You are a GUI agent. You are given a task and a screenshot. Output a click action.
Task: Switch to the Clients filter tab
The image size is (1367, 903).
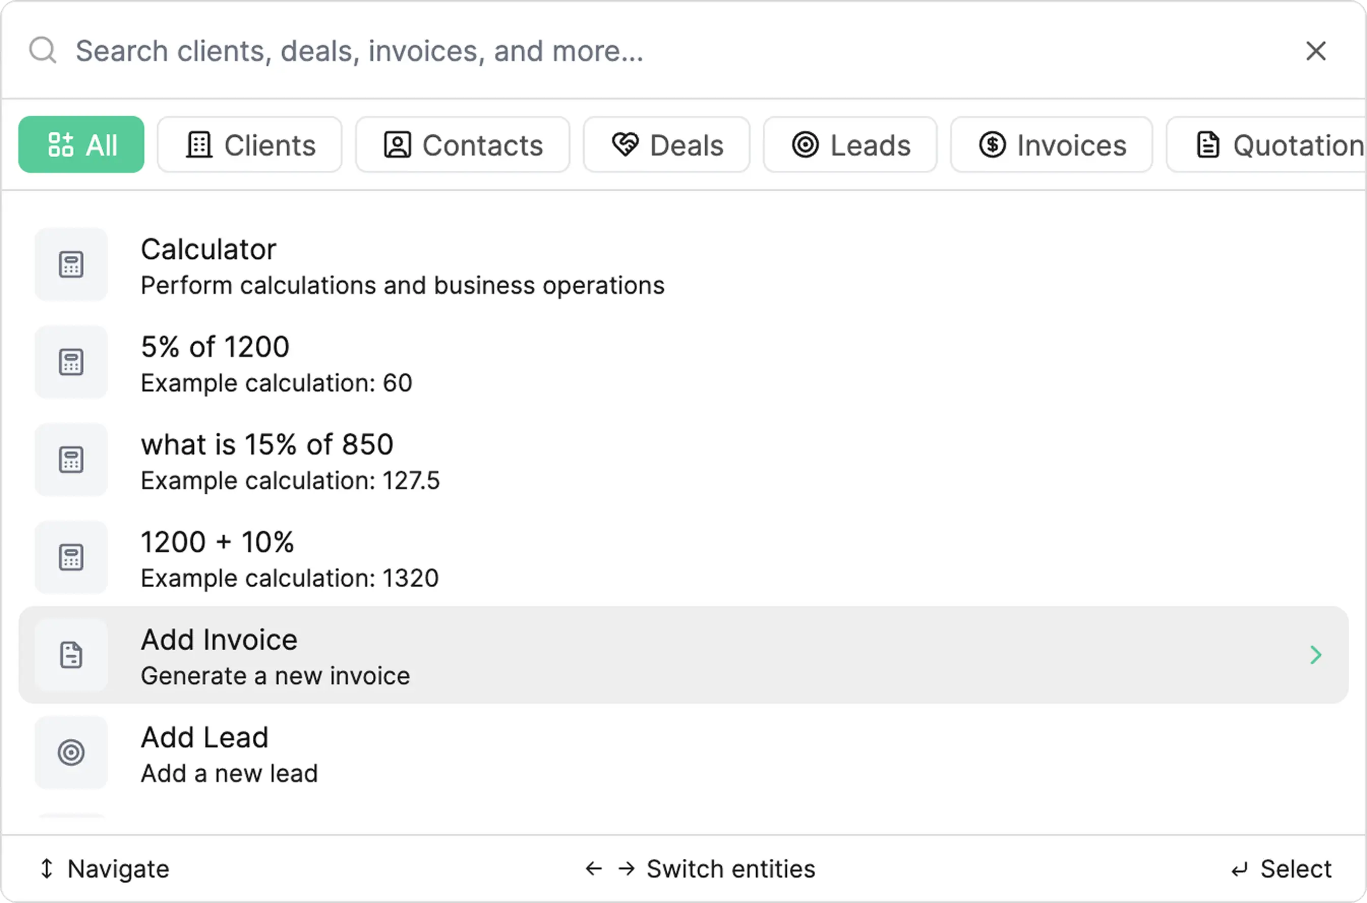[x=250, y=144]
